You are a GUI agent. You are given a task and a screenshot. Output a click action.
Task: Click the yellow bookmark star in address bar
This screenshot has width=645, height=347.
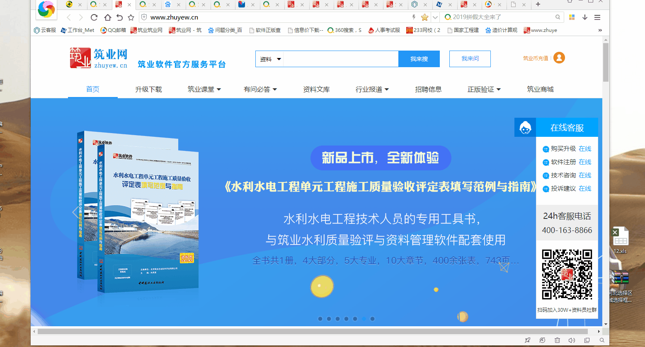[424, 17]
